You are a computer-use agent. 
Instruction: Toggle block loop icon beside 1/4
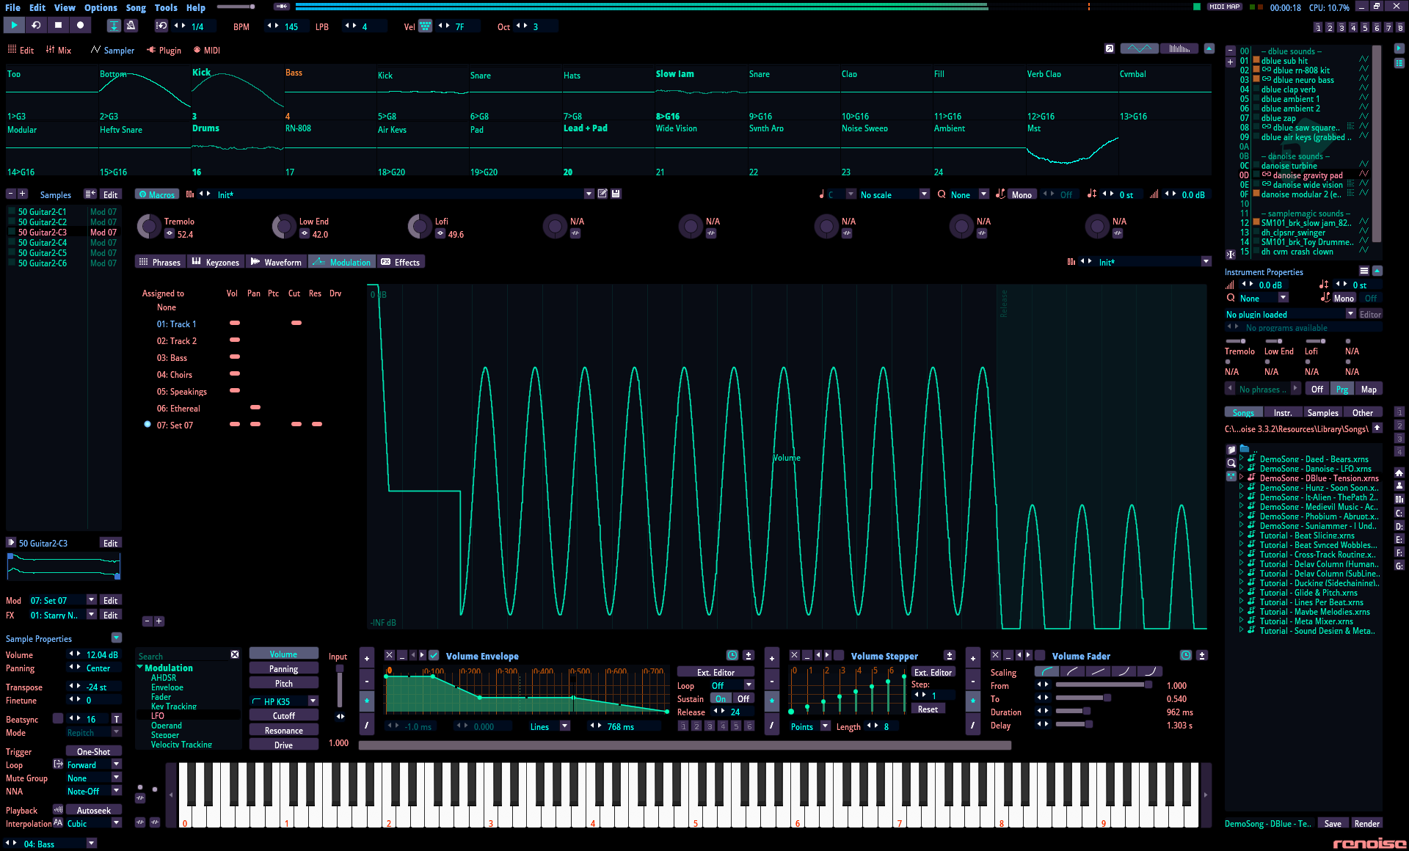(161, 26)
